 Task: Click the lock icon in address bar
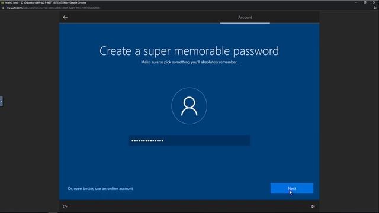pos(3,8)
